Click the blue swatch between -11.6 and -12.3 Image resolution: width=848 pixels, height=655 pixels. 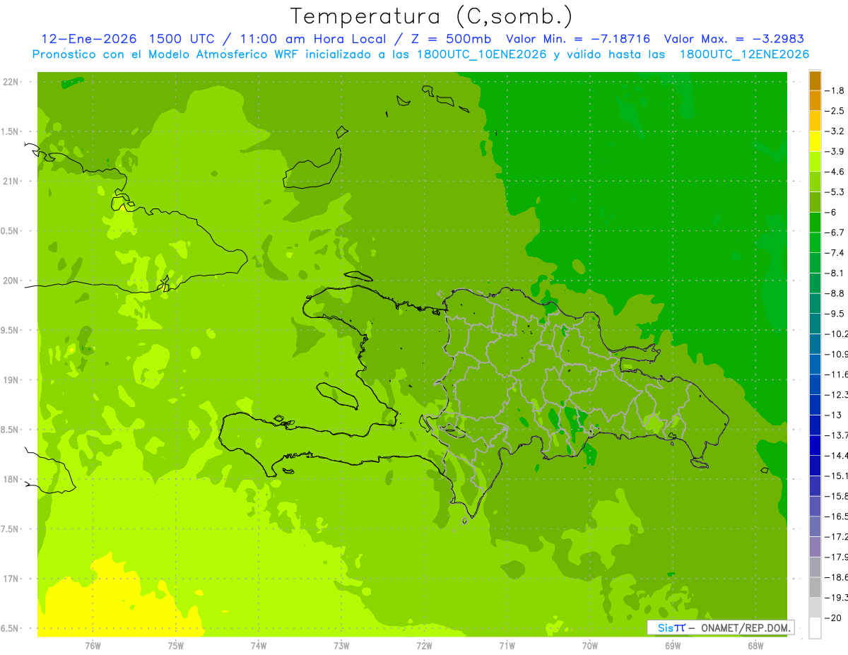(x=815, y=384)
